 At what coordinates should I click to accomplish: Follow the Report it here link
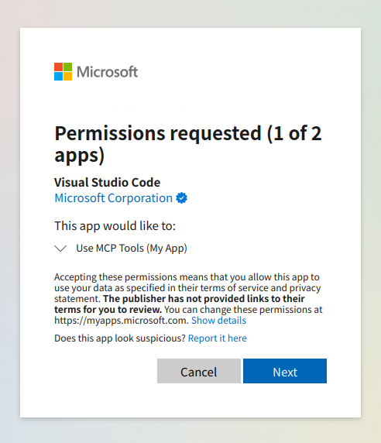tap(218, 338)
